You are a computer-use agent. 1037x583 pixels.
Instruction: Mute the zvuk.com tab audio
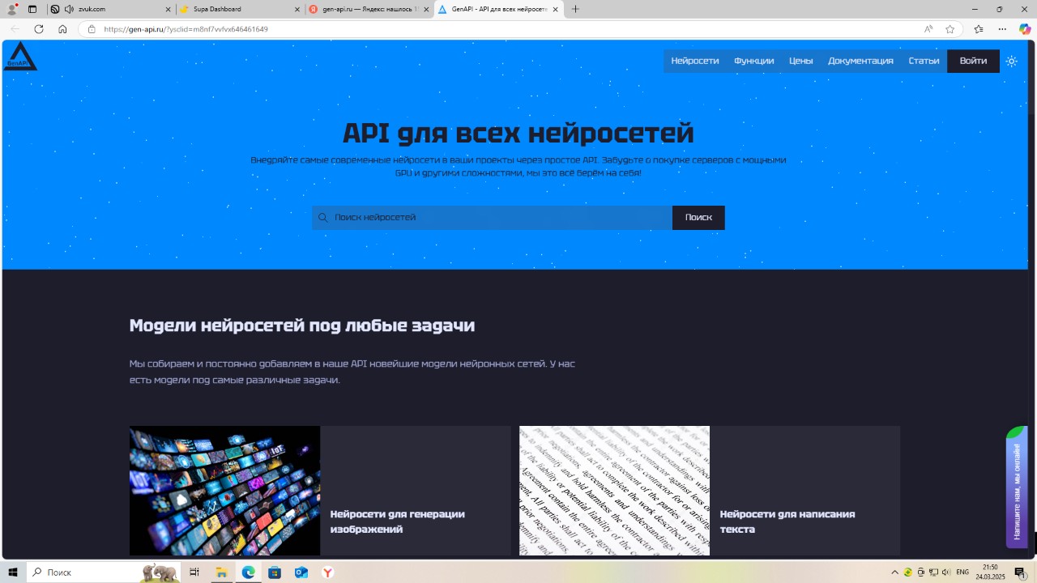pyautogui.click(x=69, y=9)
